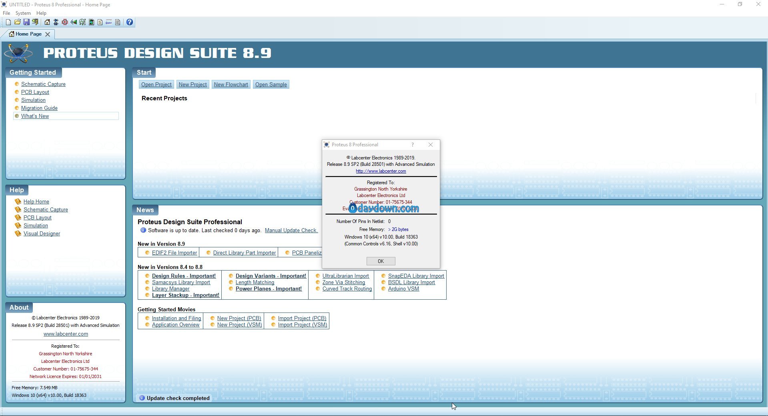
Task: Open the SnapEDA Library Import link
Action: coord(416,276)
